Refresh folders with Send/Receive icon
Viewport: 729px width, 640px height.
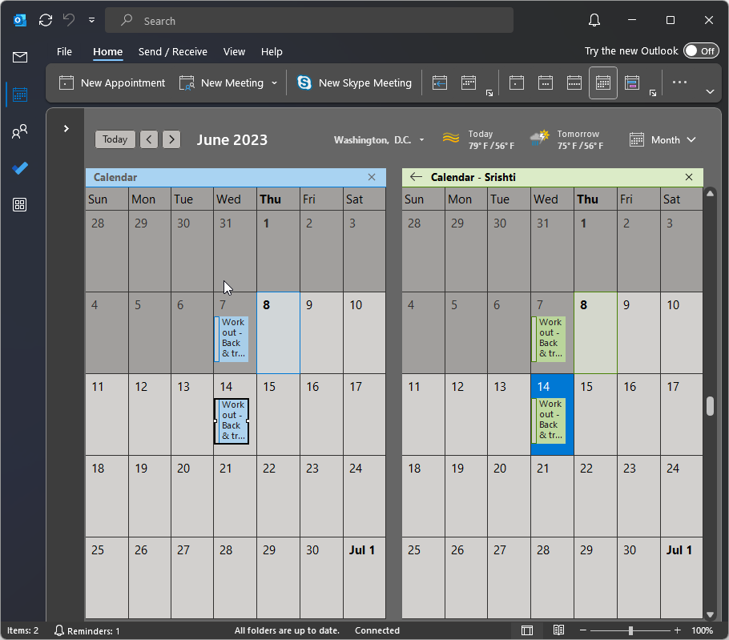coord(46,20)
